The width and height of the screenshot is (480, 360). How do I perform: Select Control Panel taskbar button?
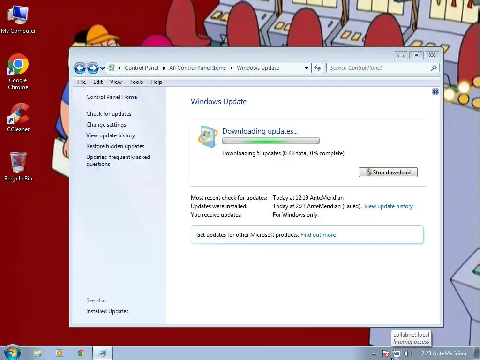pos(103,353)
